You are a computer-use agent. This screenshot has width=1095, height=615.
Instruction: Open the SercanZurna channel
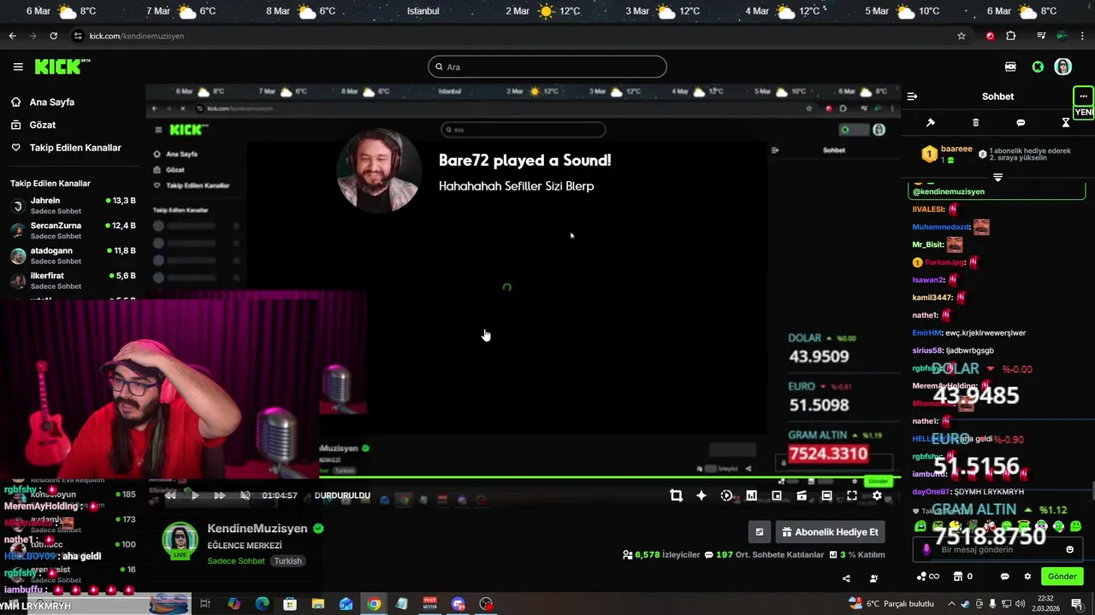73,230
